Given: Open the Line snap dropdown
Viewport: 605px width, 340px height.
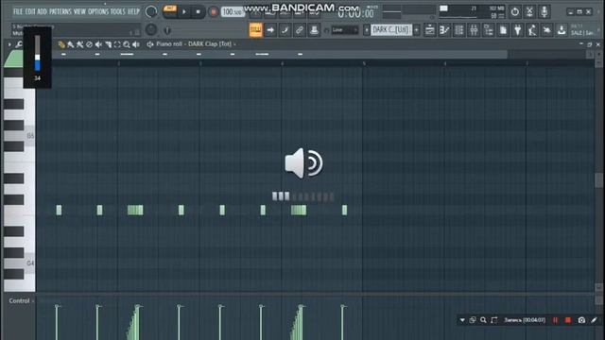Looking at the screenshot, I should [344, 29].
